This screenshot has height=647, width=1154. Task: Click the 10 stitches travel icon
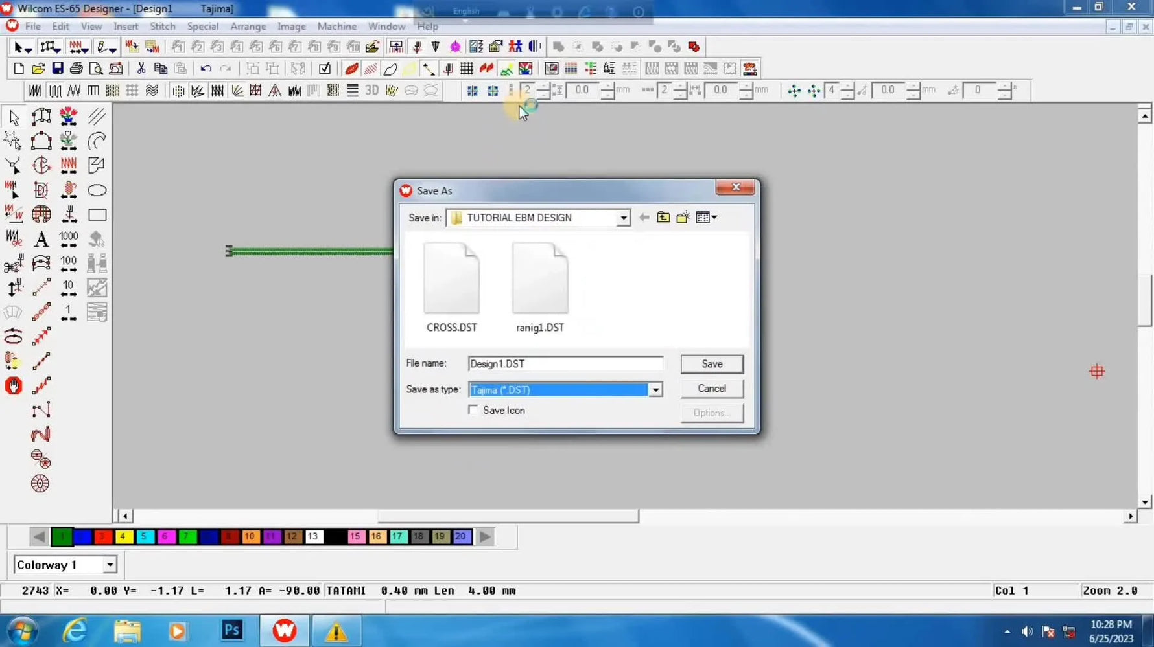tap(68, 288)
